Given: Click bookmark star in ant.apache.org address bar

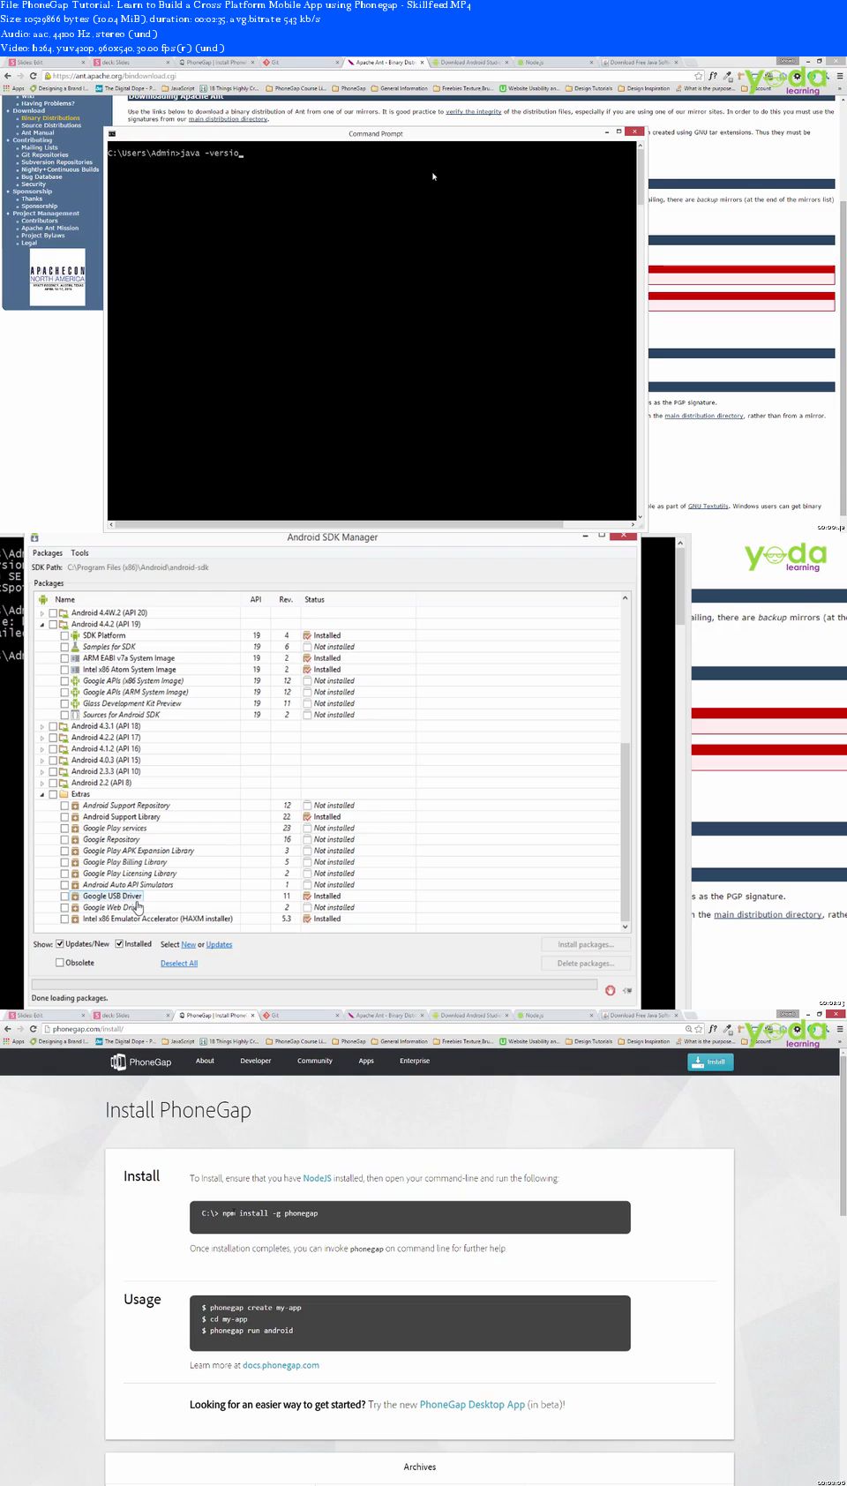Looking at the screenshot, I should coord(699,76).
